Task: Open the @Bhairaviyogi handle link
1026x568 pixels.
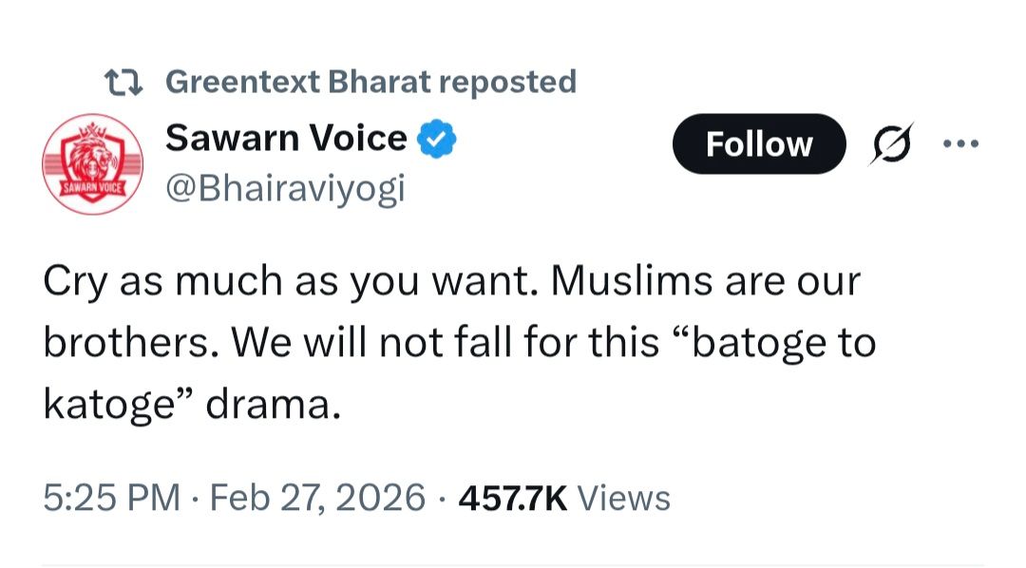Action: coord(285,187)
